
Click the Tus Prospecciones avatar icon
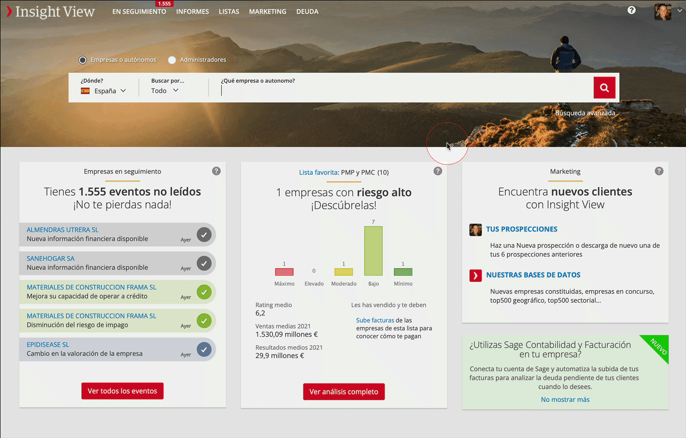coord(476,230)
